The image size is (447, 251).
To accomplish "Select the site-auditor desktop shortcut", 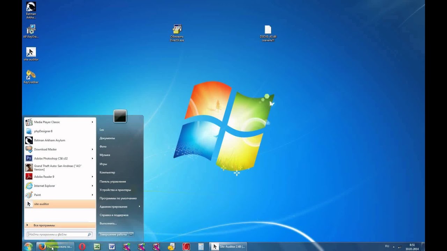I will (x=31, y=54).
